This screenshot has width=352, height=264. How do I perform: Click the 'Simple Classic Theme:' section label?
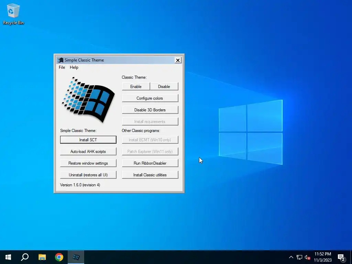[78, 130]
